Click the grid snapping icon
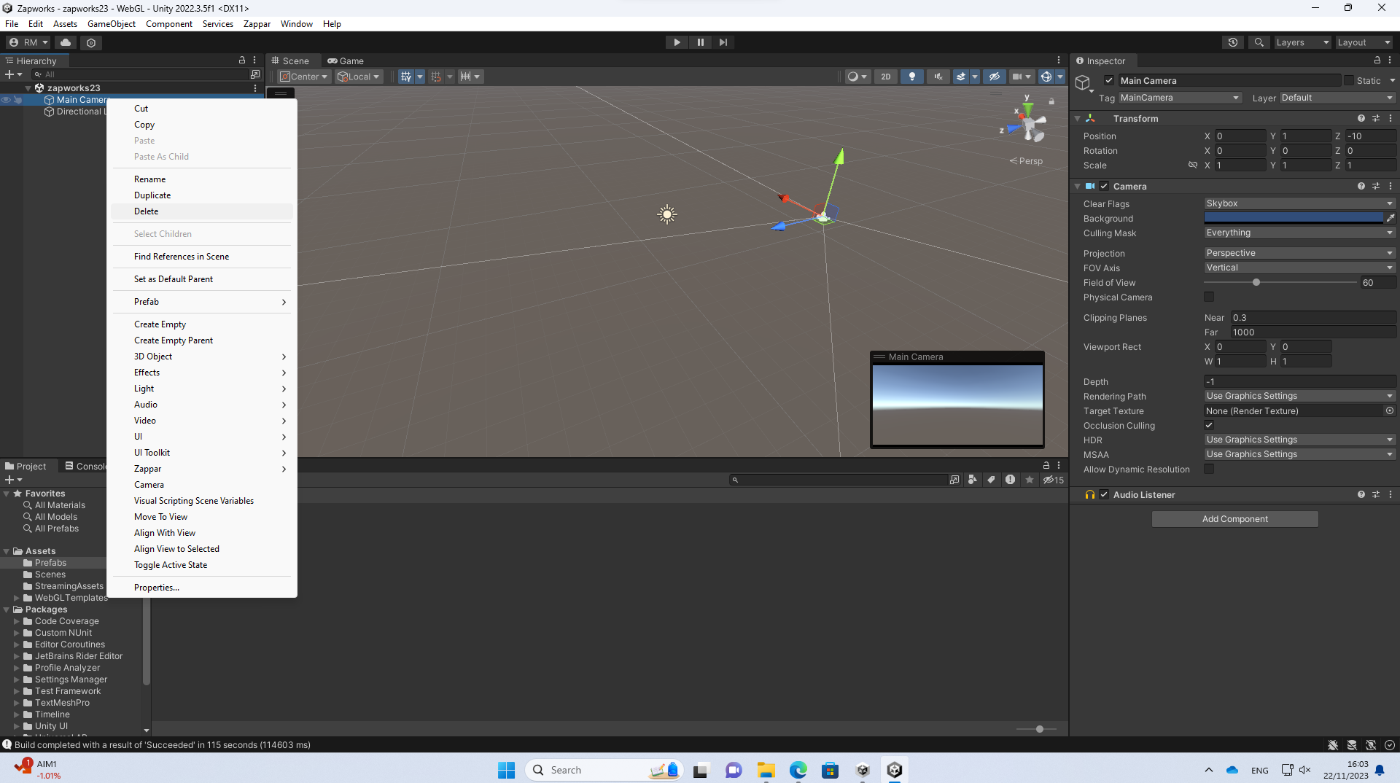 pos(436,77)
